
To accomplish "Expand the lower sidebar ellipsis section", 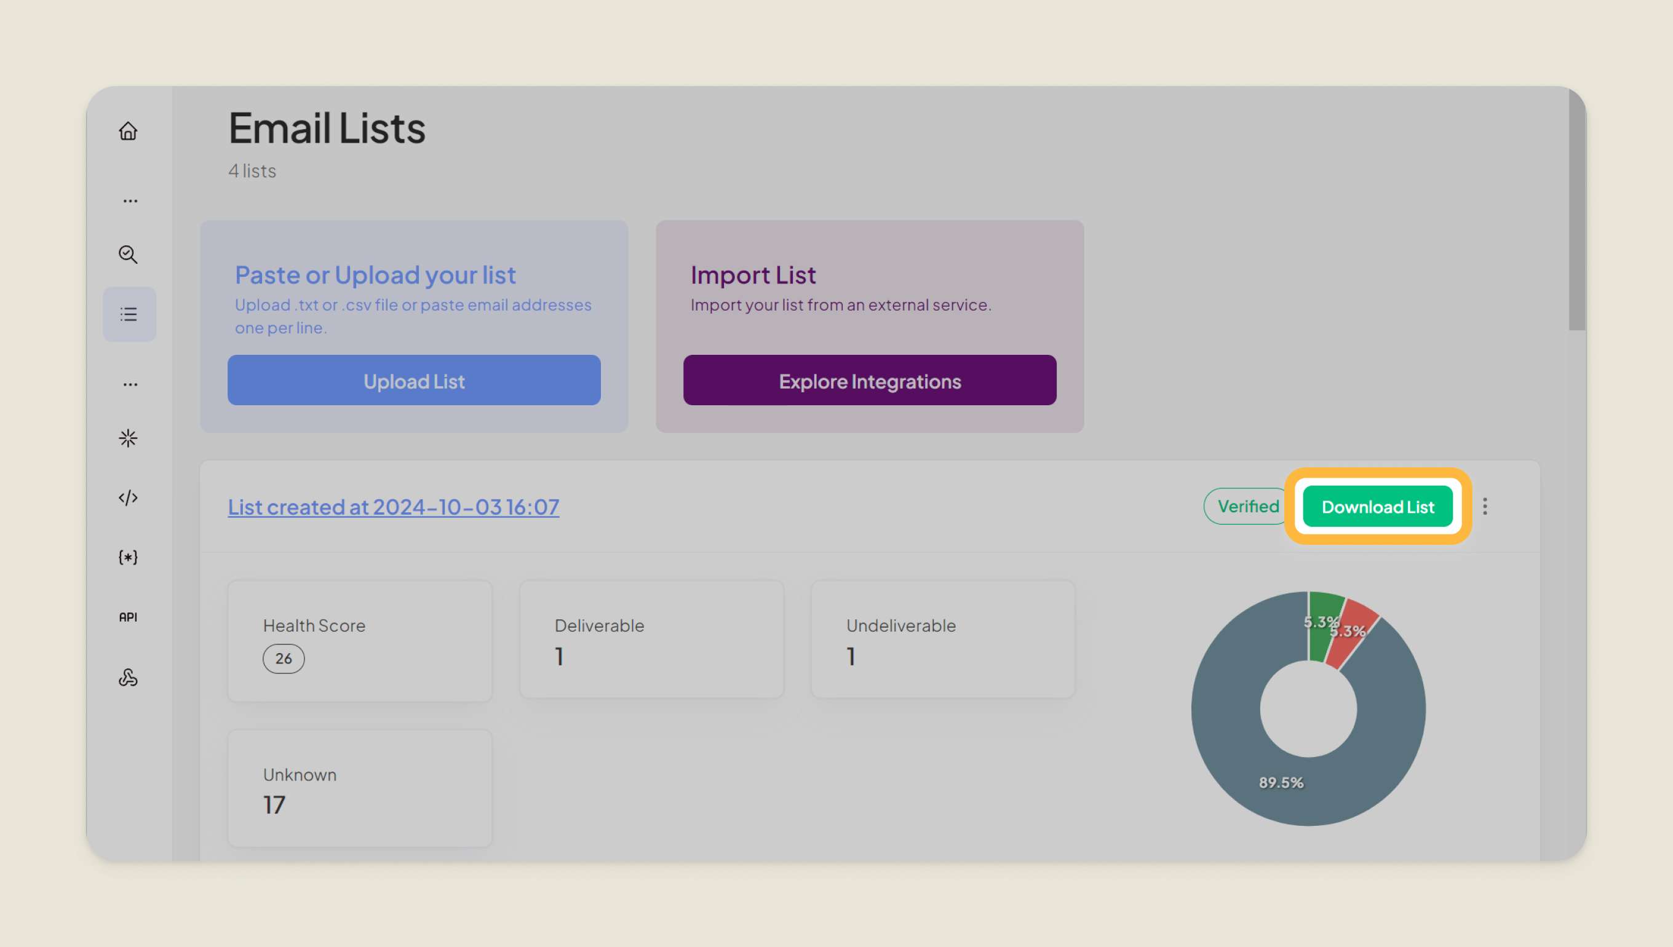I will click(x=130, y=384).
